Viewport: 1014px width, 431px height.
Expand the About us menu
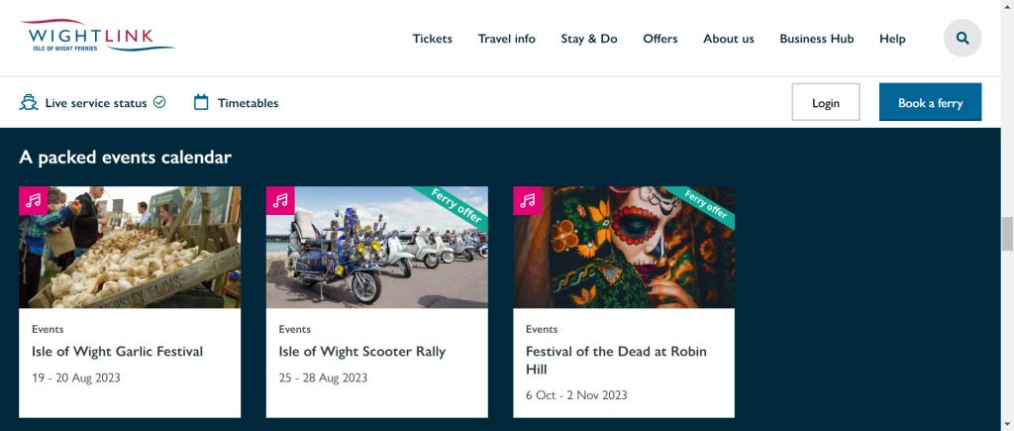click(x=728, y=39)
